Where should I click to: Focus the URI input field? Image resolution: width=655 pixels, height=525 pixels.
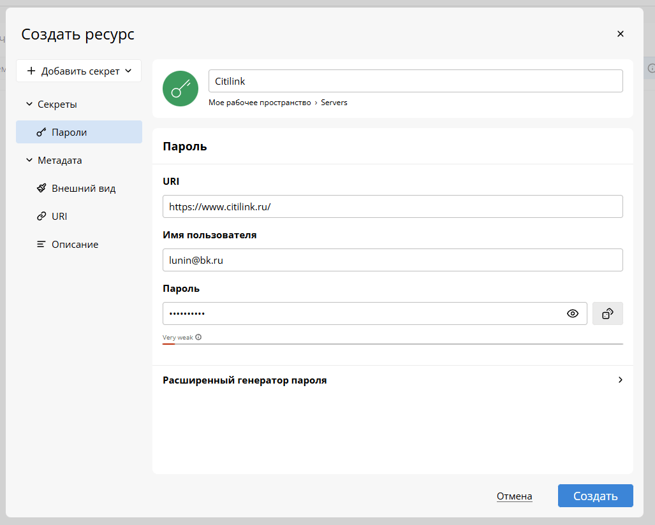393,206
